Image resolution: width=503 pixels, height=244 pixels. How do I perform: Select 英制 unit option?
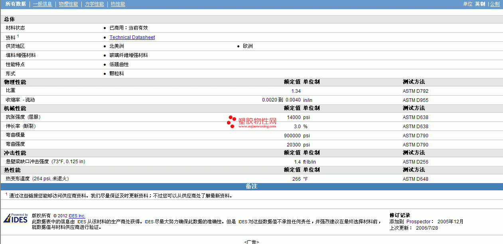click(480, 4)
